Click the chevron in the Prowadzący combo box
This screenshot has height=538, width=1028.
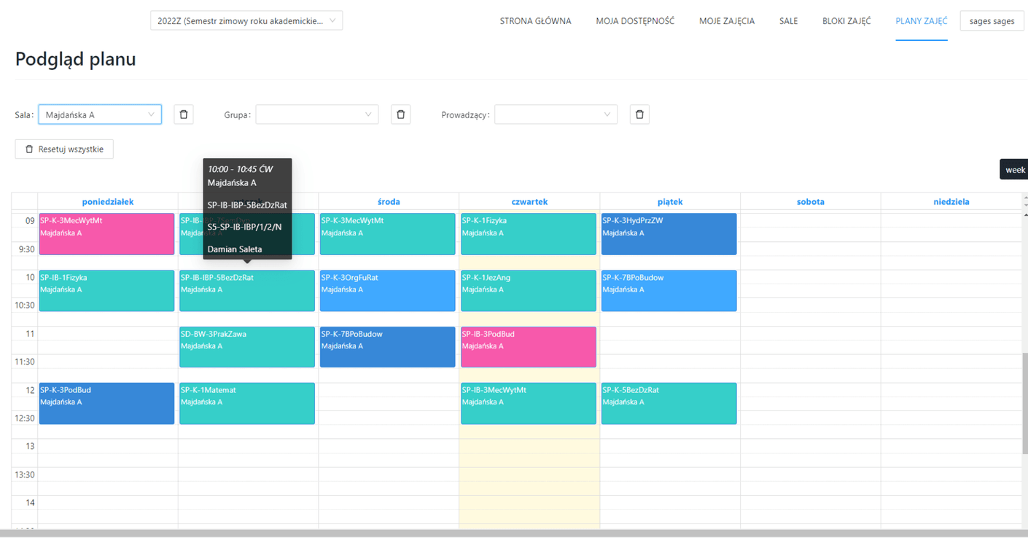[607, 114]
